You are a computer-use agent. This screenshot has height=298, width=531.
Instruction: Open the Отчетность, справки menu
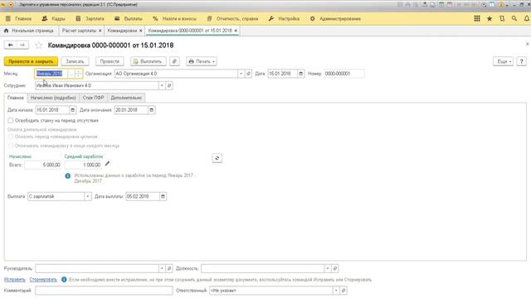(x=233, y=18)
